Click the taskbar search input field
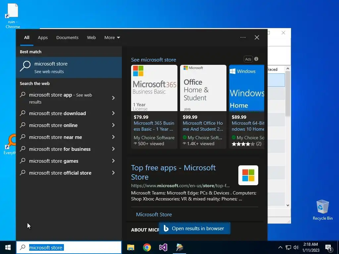This screenshot has height=254, width=339. pyautogui.click(x=69, y=247)
